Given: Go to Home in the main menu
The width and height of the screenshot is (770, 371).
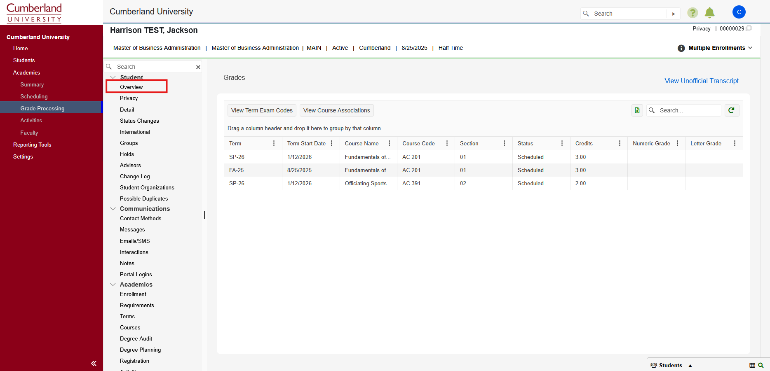Looking at the screenshot, I should click(x=21, y=48).
